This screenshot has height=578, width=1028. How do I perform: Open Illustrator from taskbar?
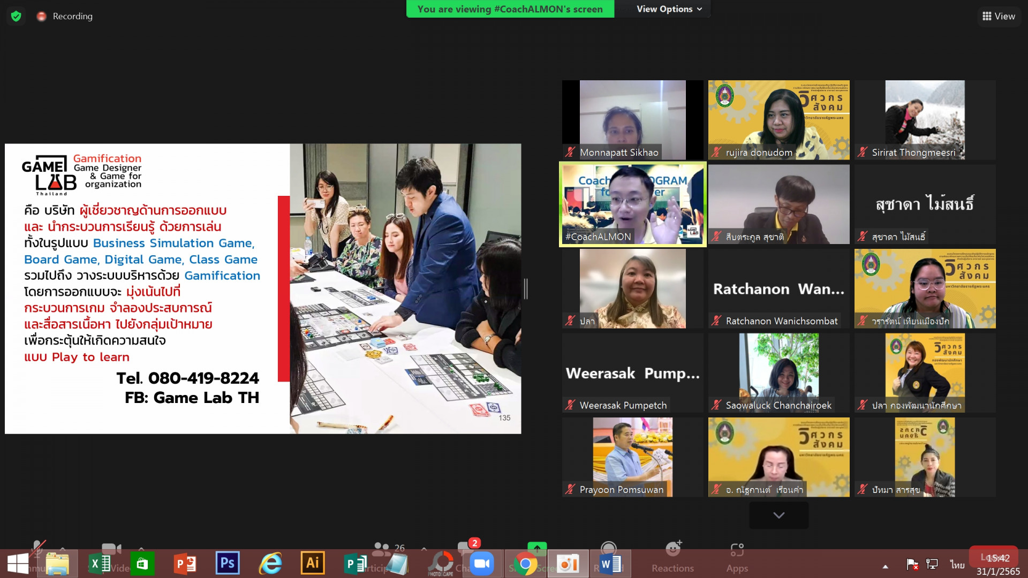tap(313, 564)
